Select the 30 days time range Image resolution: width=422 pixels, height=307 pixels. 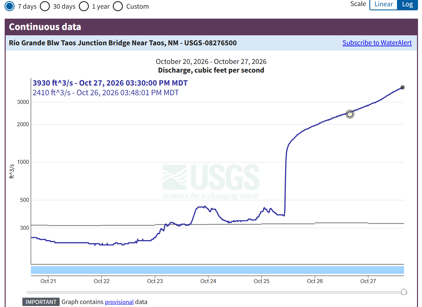click(x=45, y=6)
